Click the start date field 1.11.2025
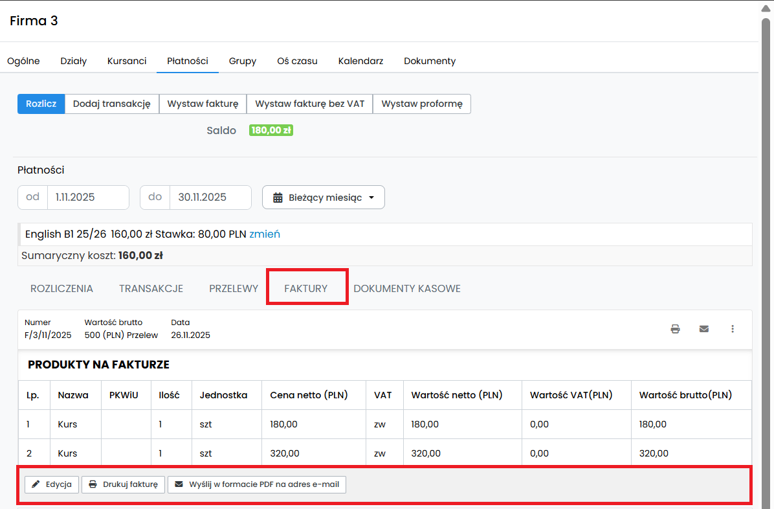The width and height of the screenshot is (774, 509). (x=87, y=198)
